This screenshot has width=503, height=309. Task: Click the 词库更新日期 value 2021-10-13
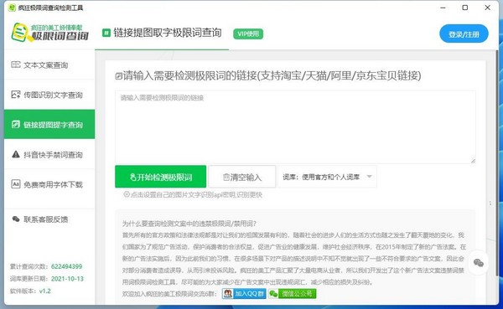point(67,279)
